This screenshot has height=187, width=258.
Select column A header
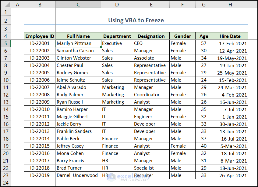point(17,5)
